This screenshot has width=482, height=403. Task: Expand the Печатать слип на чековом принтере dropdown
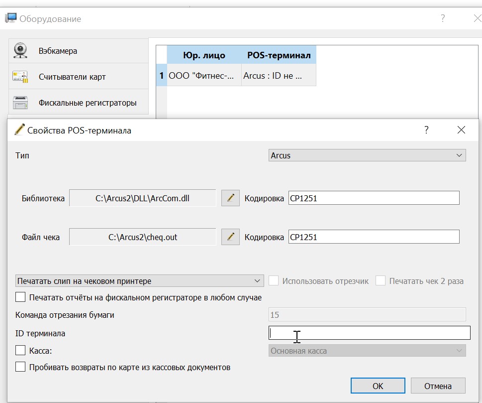(139, 281)
